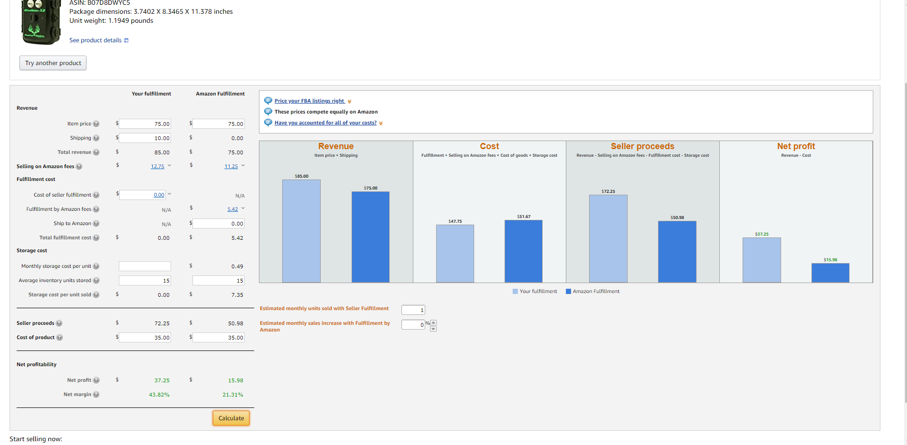907x445 pixels.
Task: Click Your fulfillment Item price input field
Action: (145, 124)
